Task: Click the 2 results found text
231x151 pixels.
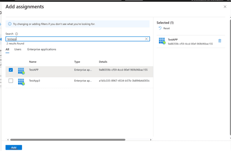Action: (x=15, y=43)
